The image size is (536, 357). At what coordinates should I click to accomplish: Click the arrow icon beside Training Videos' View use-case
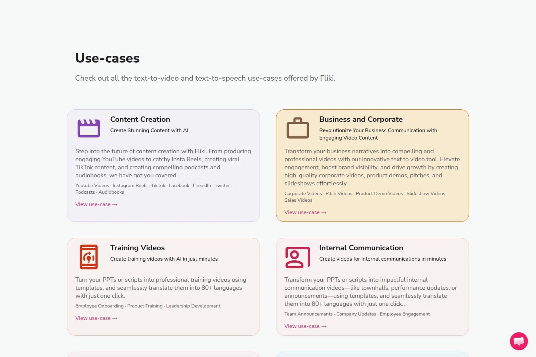[x=115, y=318]
